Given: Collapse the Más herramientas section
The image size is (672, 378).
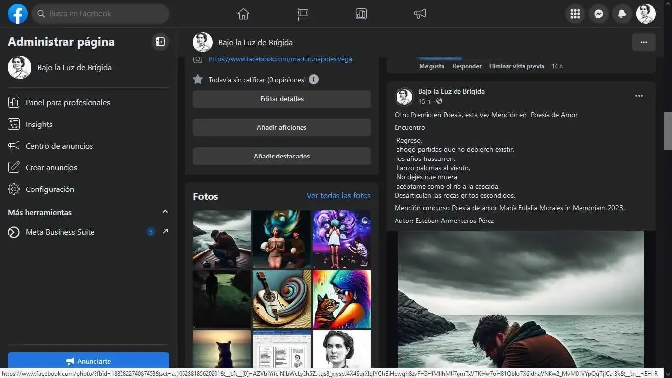Looking at the screenshot, I should tap(165, 212).
